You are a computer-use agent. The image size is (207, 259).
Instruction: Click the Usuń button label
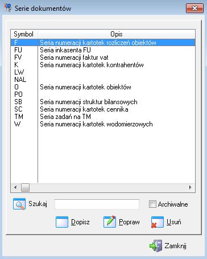pos(173,222)
